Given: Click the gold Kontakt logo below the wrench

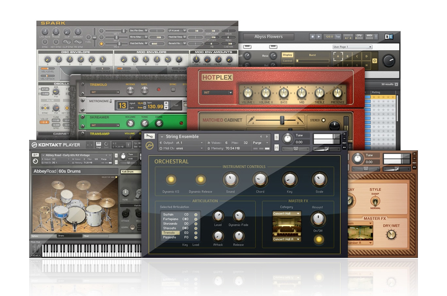Looking at the screenshot, I should 149,146.
